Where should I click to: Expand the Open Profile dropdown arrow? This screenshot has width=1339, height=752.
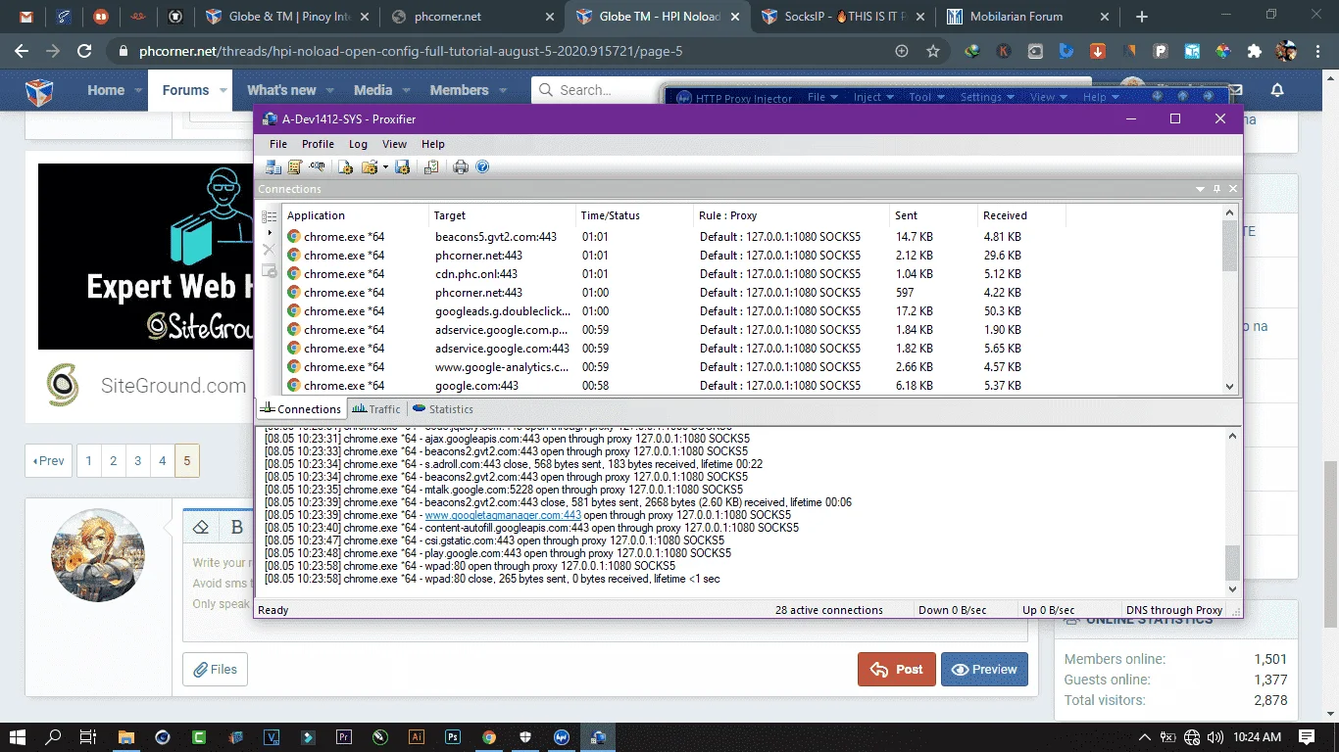tap(385, 167)
